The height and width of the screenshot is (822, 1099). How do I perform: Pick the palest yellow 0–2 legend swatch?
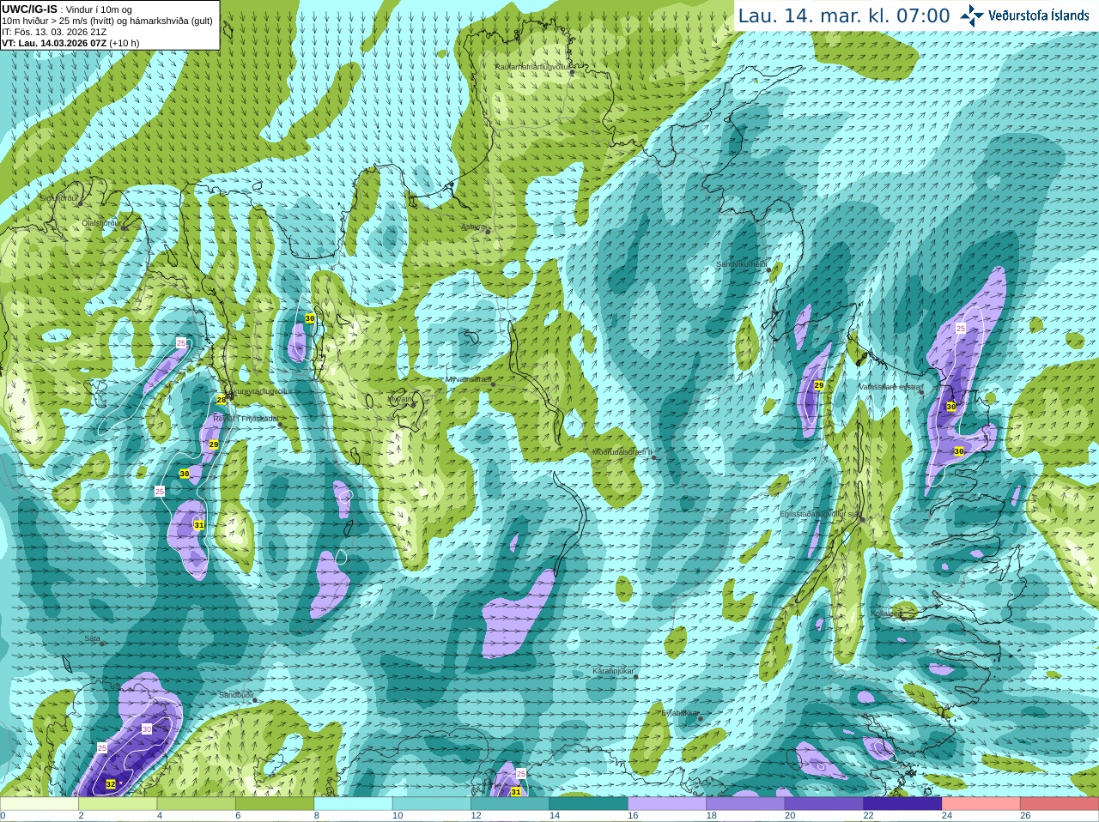[39, 804]
